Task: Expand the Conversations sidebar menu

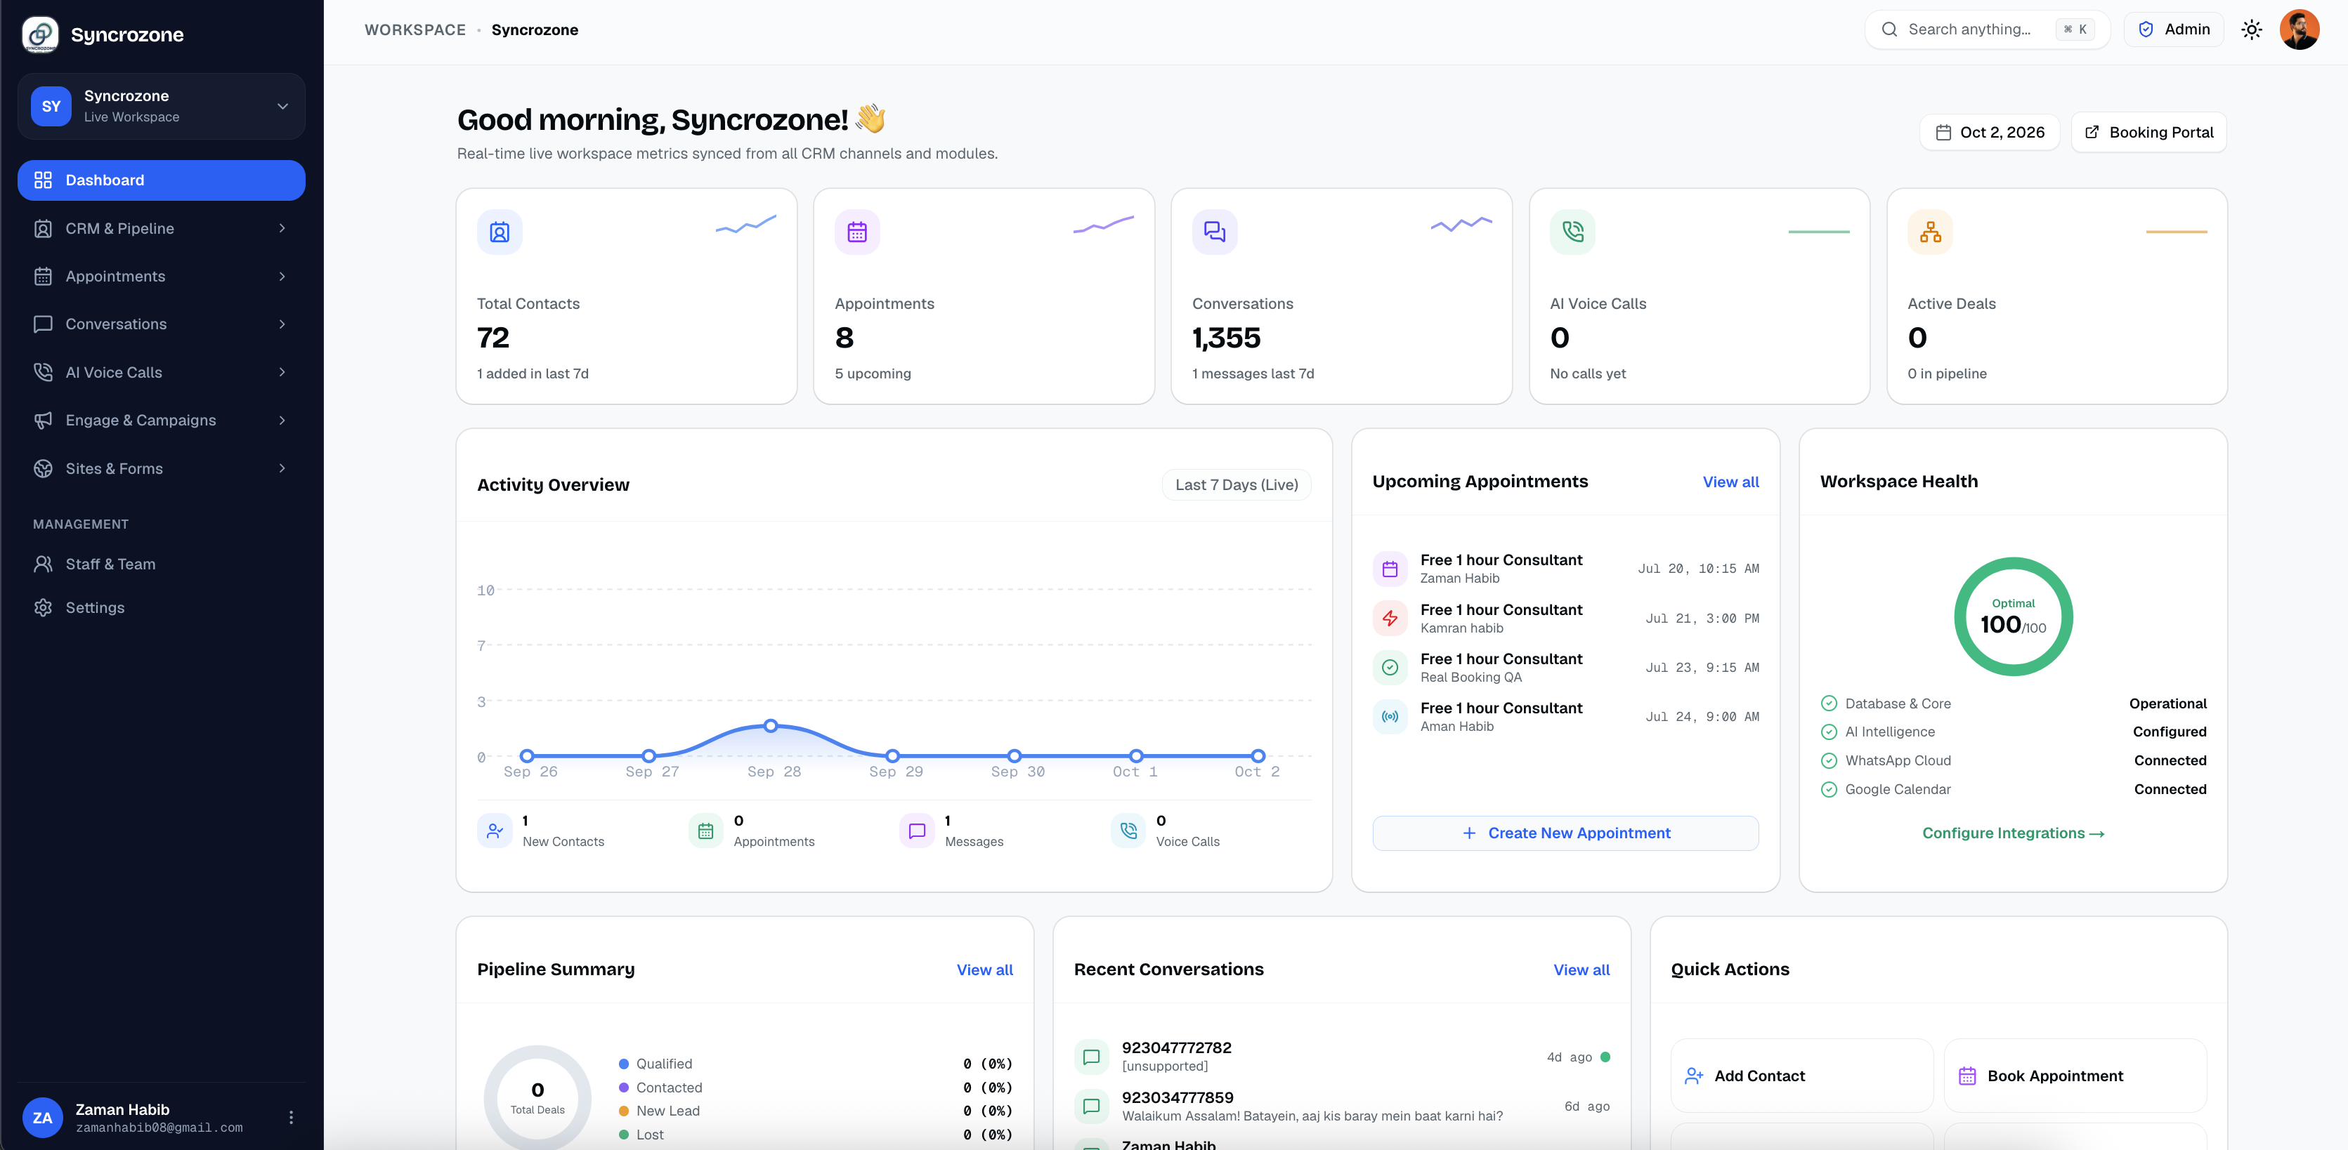Action: (162, 324)
